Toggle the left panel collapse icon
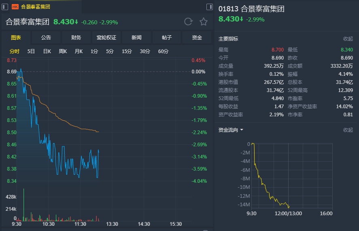Image resolution: width=359 pixels, height=231 pixels. click(5, 6)
